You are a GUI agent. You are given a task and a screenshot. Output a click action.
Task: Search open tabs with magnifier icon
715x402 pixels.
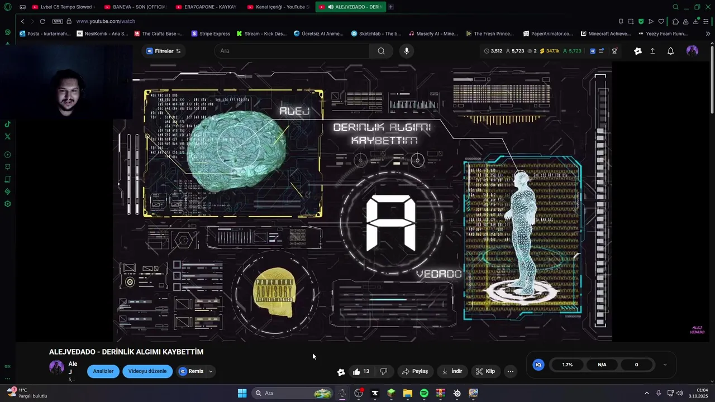point(675,7)
